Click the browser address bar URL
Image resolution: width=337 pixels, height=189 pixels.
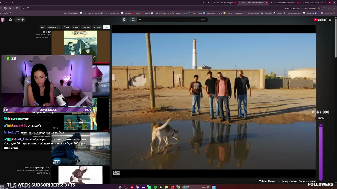click(x=300, y=8)
